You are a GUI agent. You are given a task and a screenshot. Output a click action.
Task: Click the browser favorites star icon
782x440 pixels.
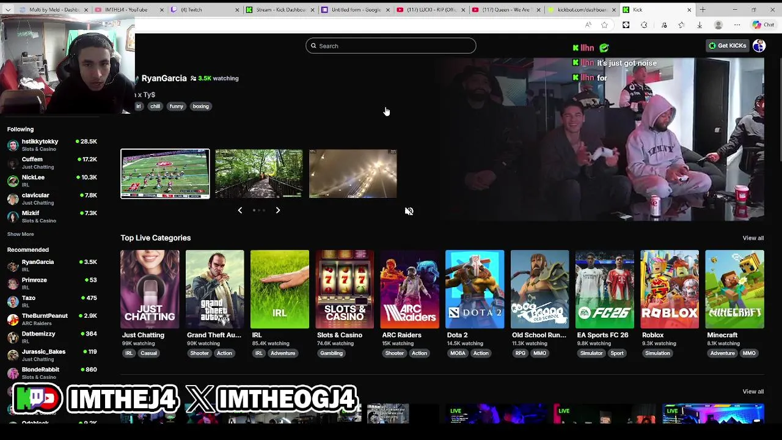pos(604,25)
